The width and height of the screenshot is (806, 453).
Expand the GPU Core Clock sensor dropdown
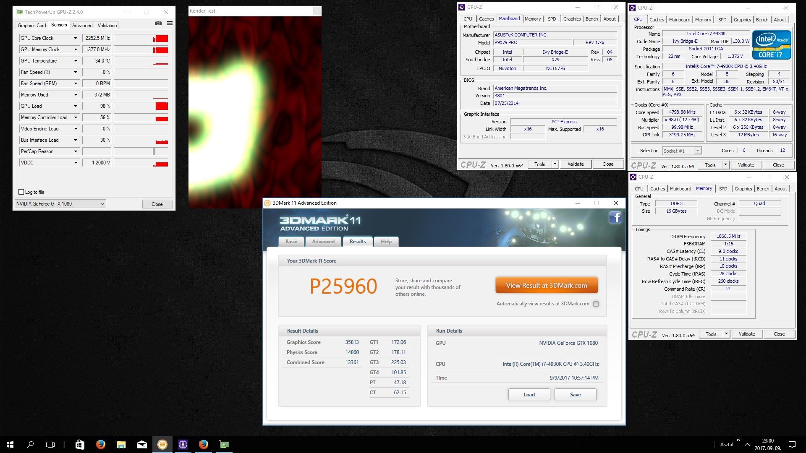click(76, 38)
